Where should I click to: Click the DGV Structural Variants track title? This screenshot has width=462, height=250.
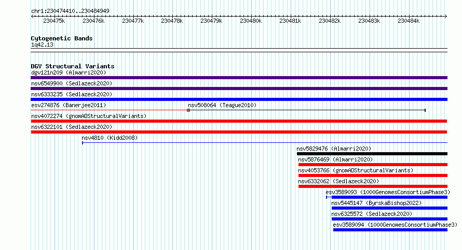click(x=73, y=66)
